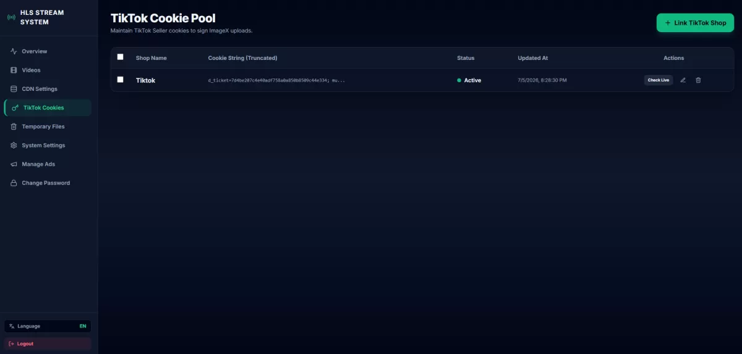The height and width of the screenshot is (354, 742).
Task: Switch language using the EN toggle
Action: [x=83, y=326]
